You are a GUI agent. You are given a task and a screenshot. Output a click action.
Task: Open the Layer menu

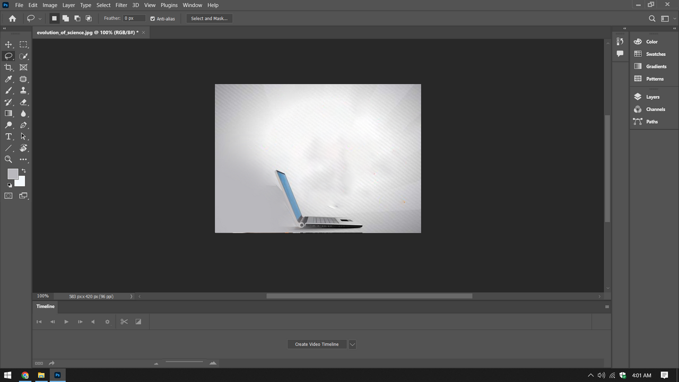click(x=68, y=5)
